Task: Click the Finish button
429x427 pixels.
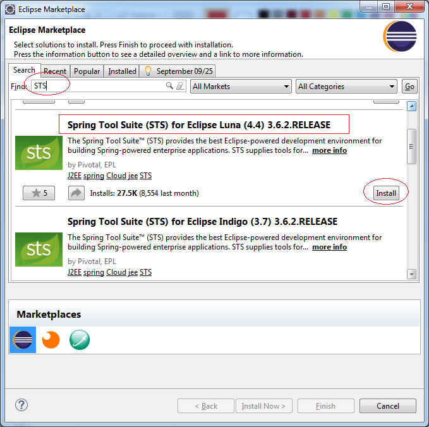Action: click(325, 406)
